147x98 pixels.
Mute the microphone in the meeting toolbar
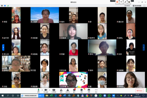[x=38, y=91]
